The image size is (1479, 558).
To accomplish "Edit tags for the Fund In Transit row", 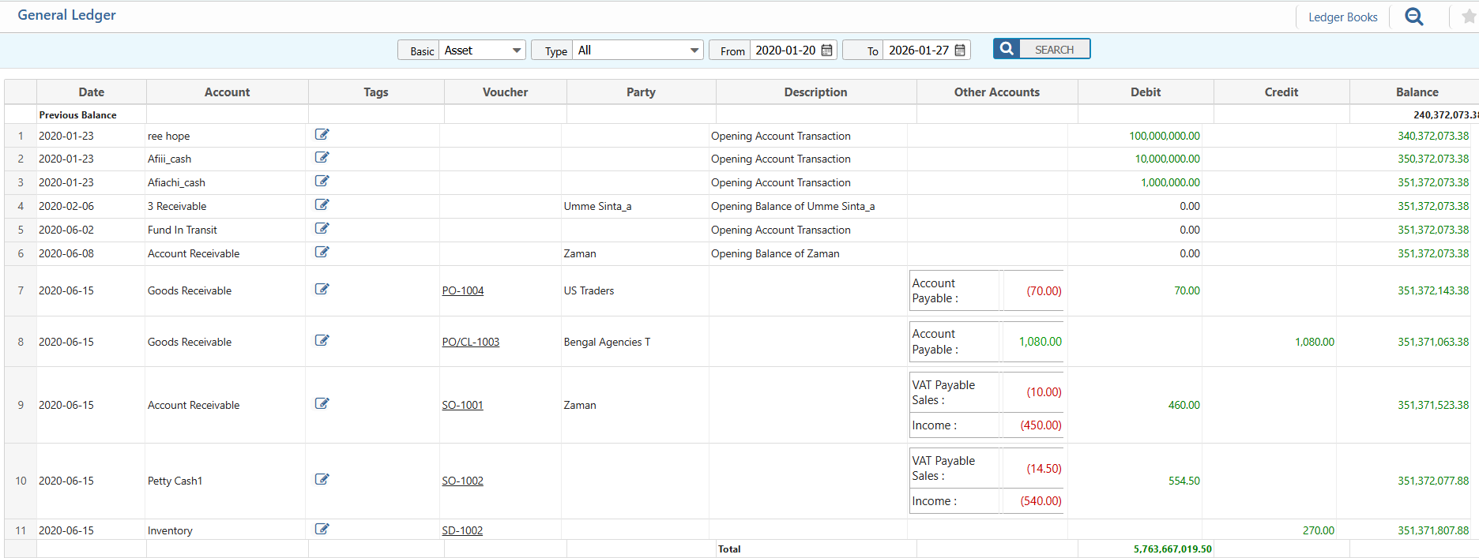I will 322,229.
